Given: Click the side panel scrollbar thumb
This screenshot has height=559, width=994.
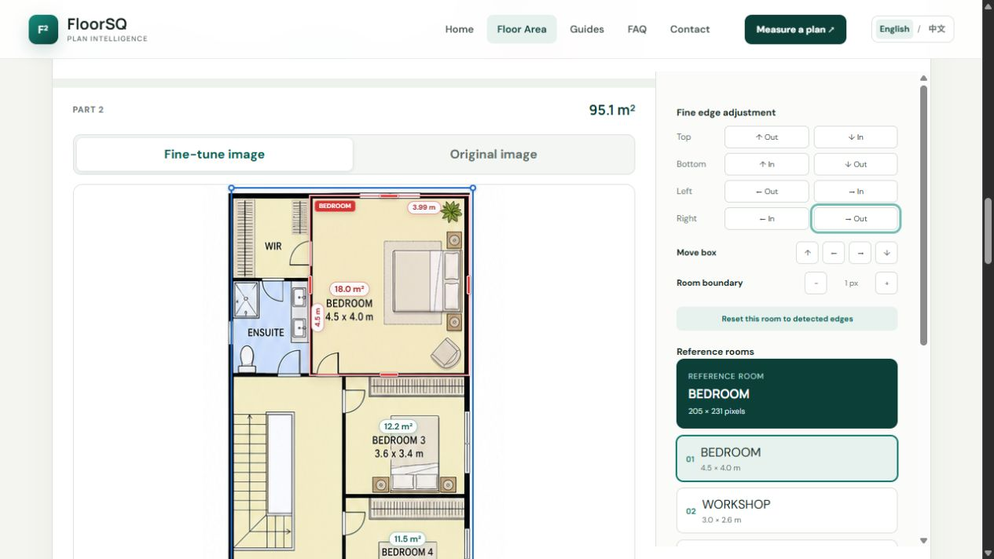Looking at the screenshot, I should (923, 215).
